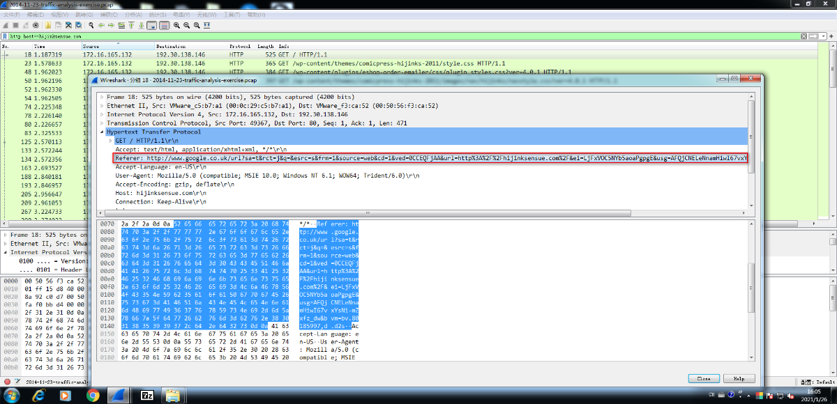Reset text zoom to normal size
The height and width of the screenshot is (404, 837).
tap(197, 25)
